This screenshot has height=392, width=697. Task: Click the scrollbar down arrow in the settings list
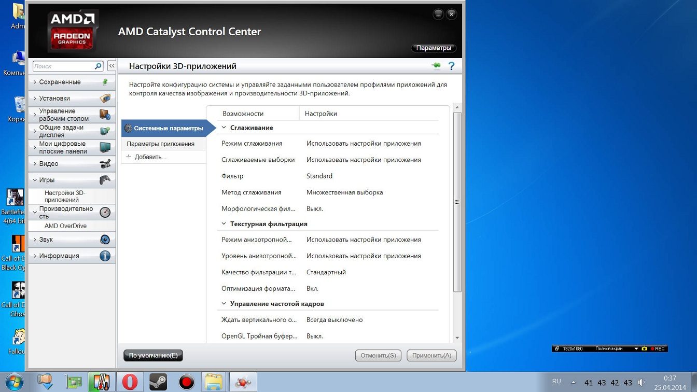pos(457,338)
